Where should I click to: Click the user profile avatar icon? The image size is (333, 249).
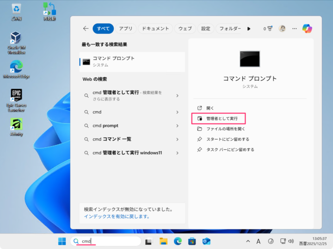point(282,29)
